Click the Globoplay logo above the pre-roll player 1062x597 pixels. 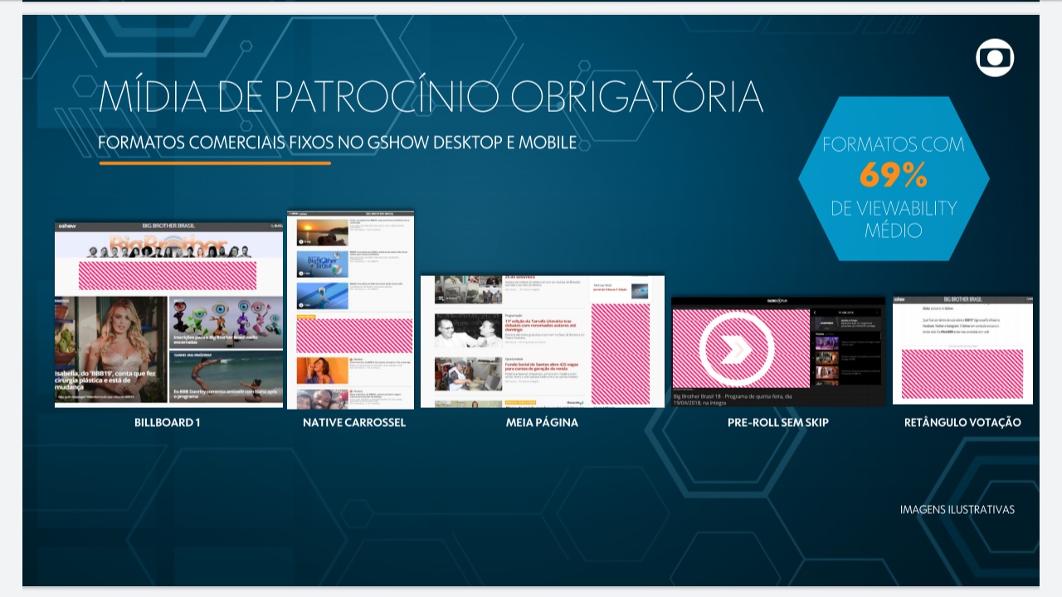(777, 300)
